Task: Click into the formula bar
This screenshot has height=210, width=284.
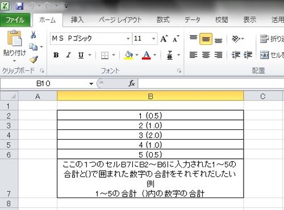Action: click(x=211, y=83)
